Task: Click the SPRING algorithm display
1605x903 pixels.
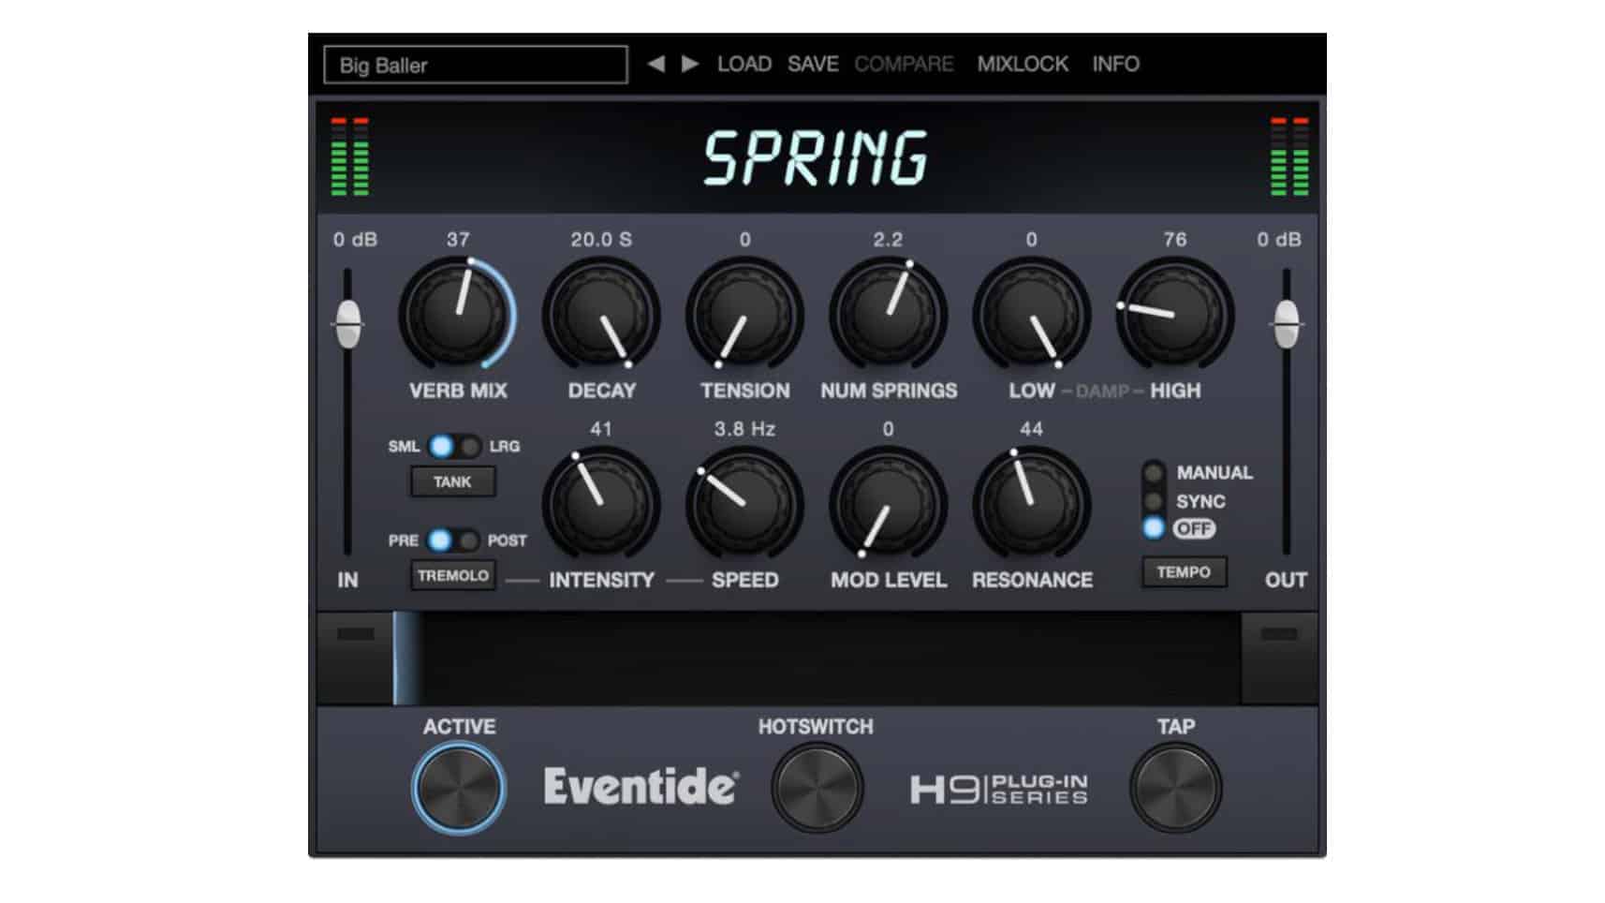Action: 816,157
